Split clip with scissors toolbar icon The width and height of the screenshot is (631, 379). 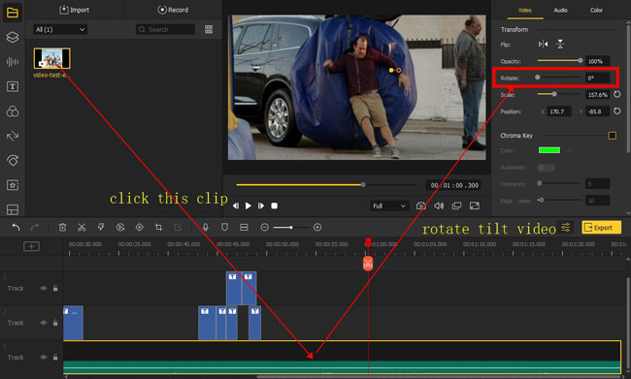pyautogui.click(x=82, y=227)
